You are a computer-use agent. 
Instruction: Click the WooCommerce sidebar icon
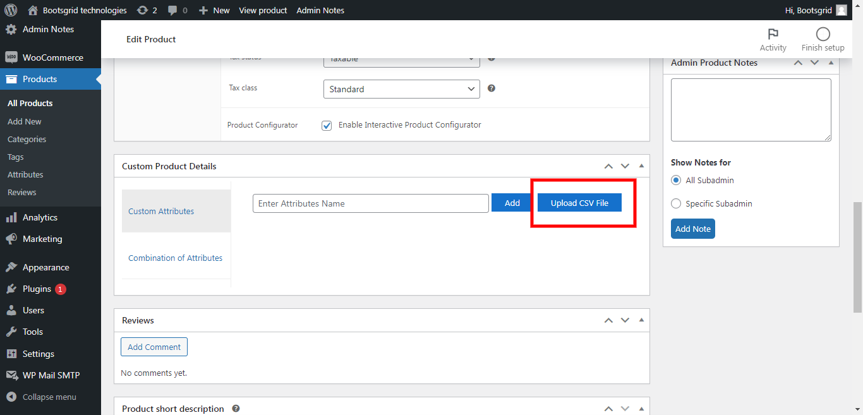11,57
